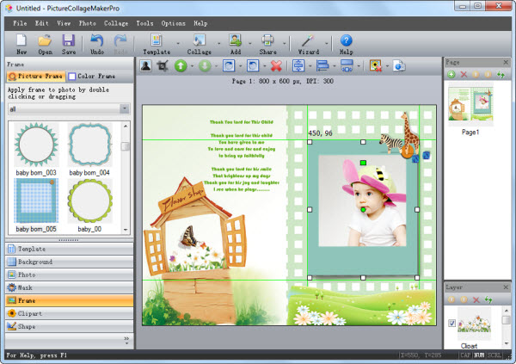The image size is (516, 364).
Task: Select the crop tool icon
Action: [x=161, y=65]
